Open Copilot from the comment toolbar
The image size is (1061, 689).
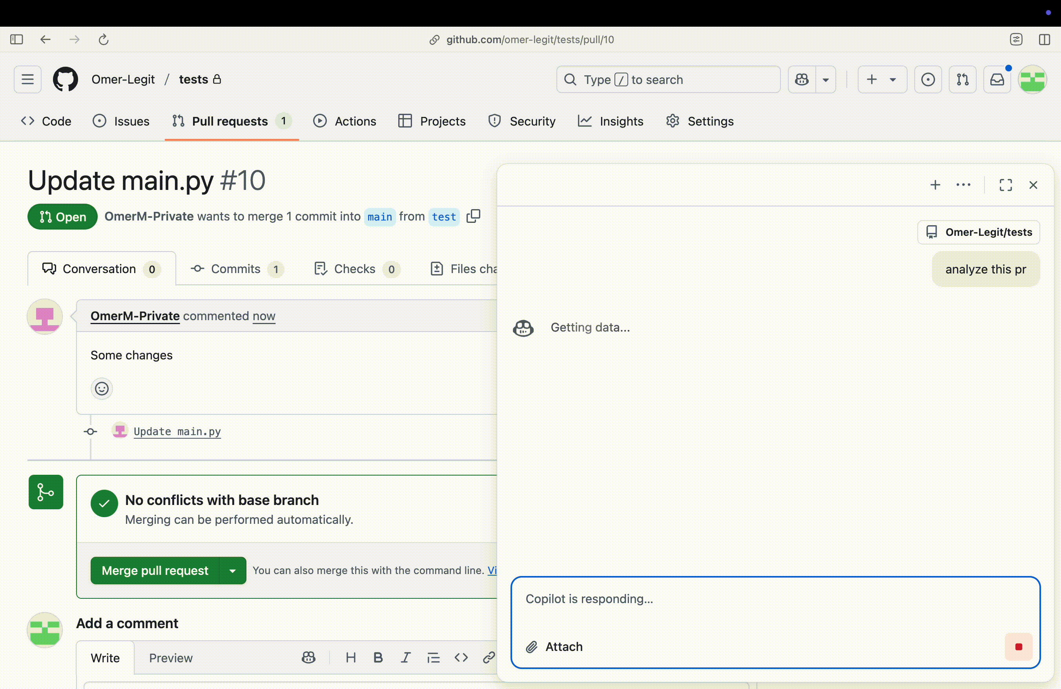[308, 658]
